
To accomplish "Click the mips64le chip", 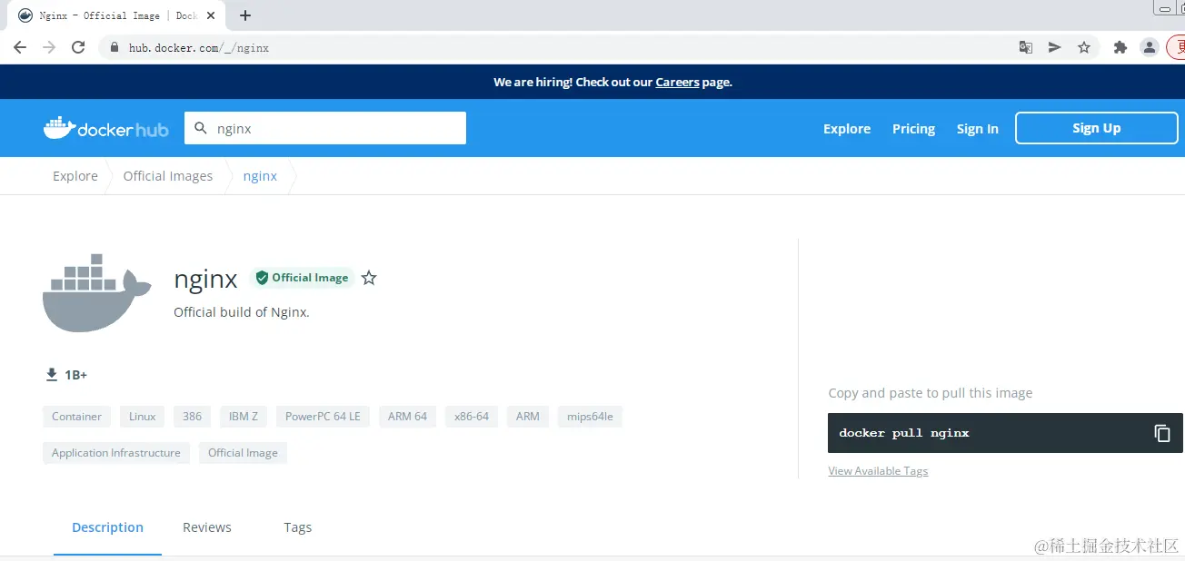I will 590,417.
